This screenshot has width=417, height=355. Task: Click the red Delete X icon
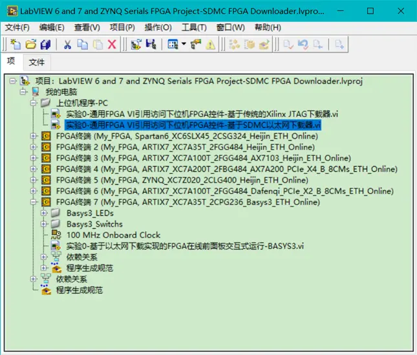112,44
